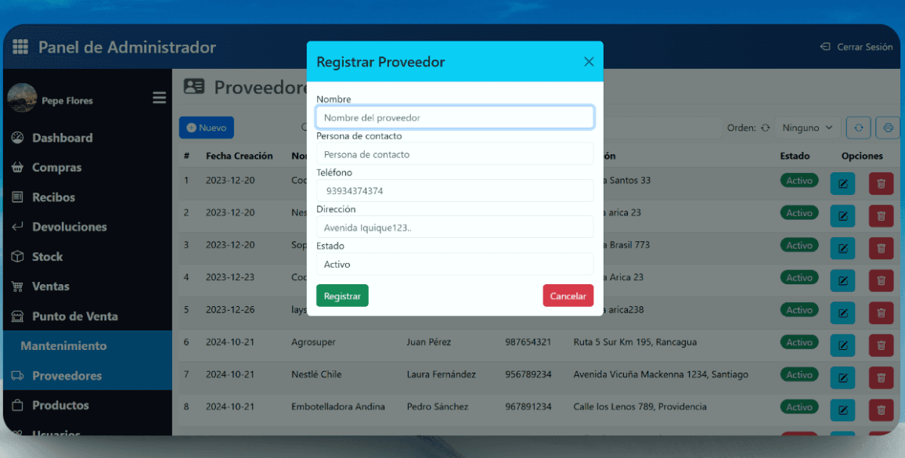Click the refresh icon next to the Ninguno dropdown
The height and width of the screenshot is (458, 905).
pyautogui.click(x=858, y=127)
